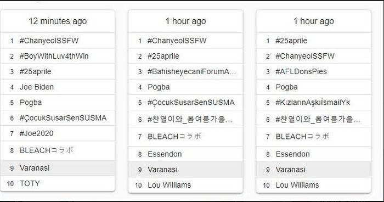Image resolution: width=384 pixels, height=202 pixels.
Task: Click the 12 minutes ago column header
Action: pyautogui.click(x=58, y=21)
